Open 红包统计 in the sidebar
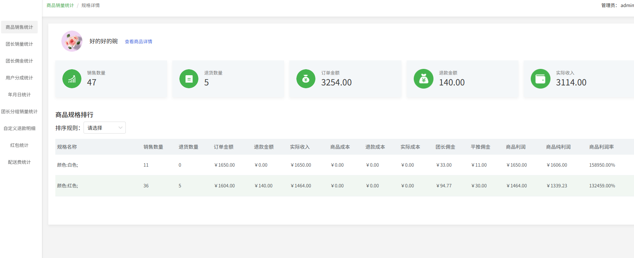Viewport: 634px width, 258px height. (19, 145)
